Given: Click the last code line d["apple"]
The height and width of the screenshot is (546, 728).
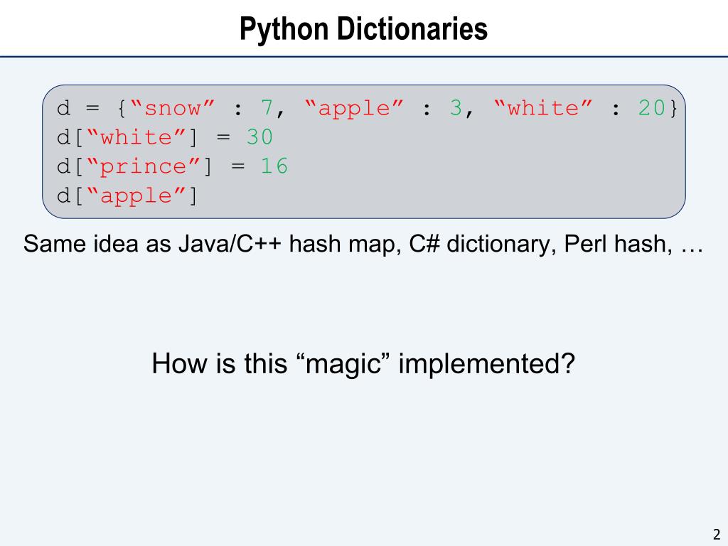Looking at the screenshot, I should click(127, 196).
